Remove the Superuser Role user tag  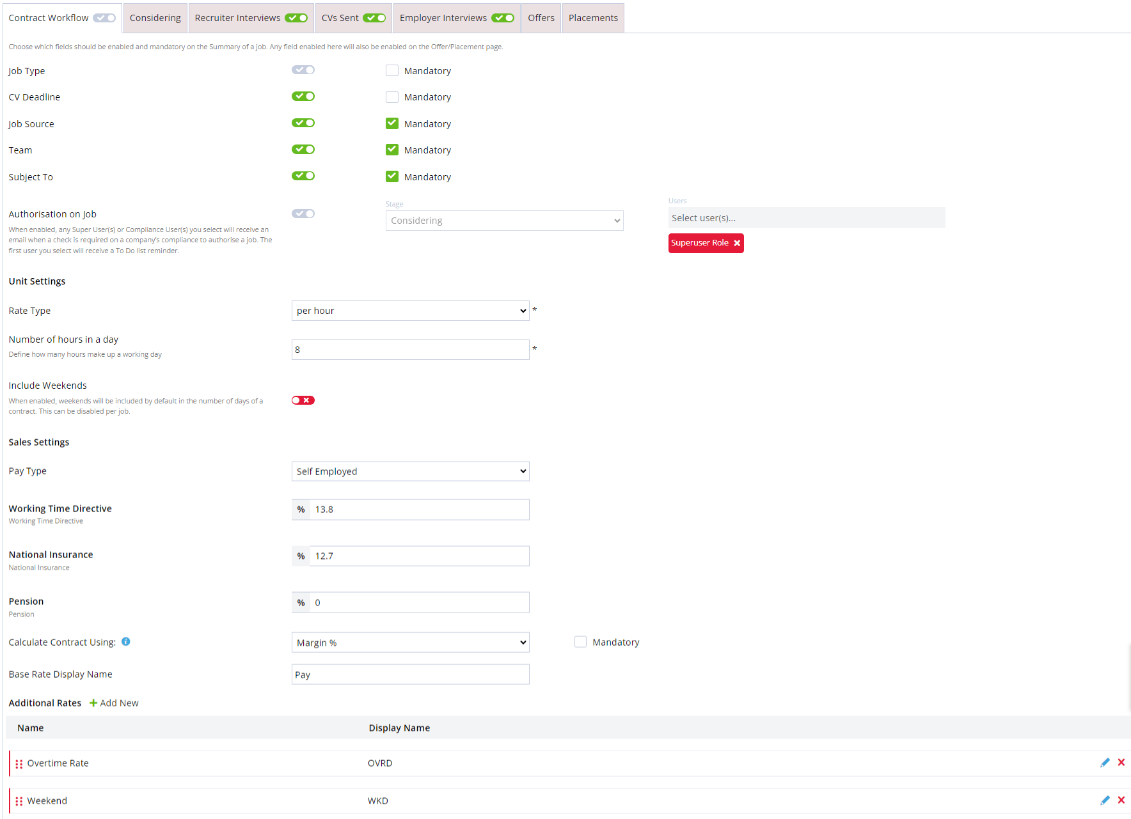[737, 243]
